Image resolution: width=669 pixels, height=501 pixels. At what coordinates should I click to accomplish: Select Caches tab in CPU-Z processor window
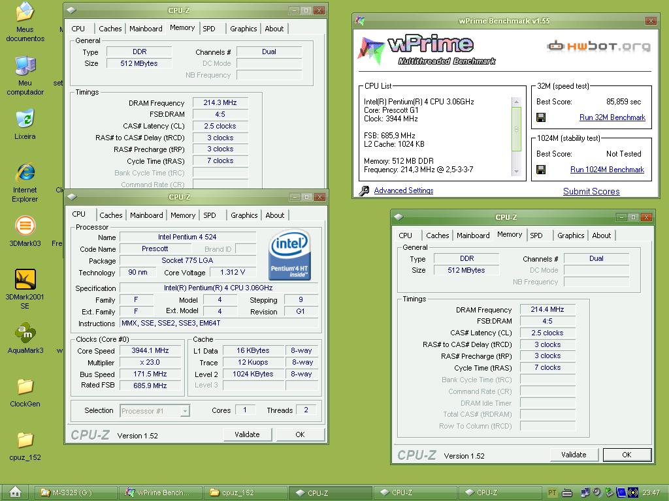(x=111, y=215)
